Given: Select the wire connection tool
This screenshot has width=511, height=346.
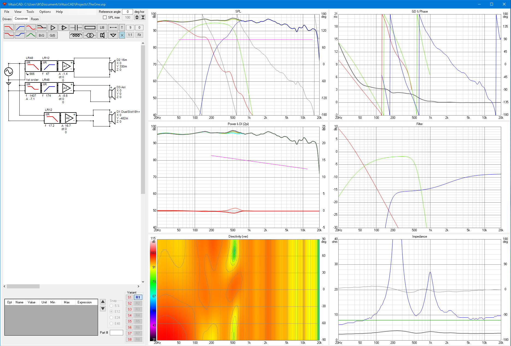Looking at the screenshot, I should coord(113,28).
